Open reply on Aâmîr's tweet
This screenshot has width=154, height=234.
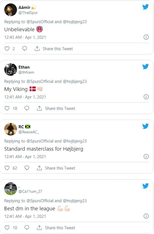[25, 49]
